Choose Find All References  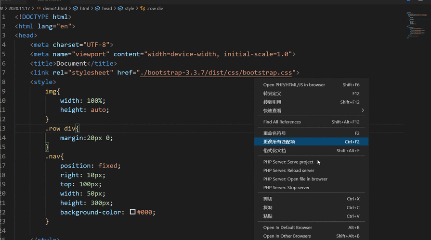[311, 122]
